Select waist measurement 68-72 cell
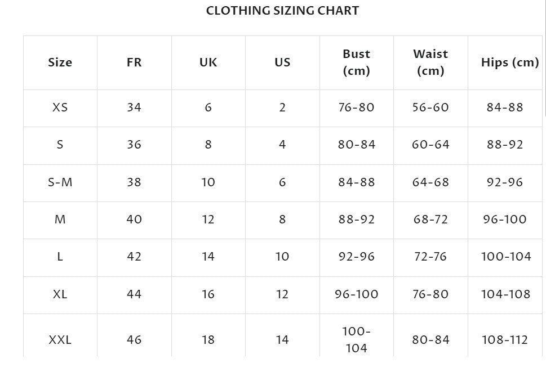 point(430,219)
